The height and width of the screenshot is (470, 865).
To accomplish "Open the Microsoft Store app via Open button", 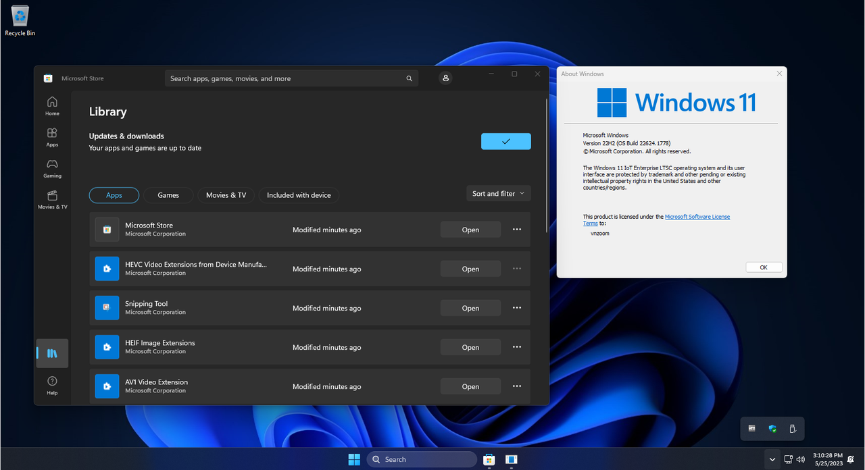I will (470, 230).
